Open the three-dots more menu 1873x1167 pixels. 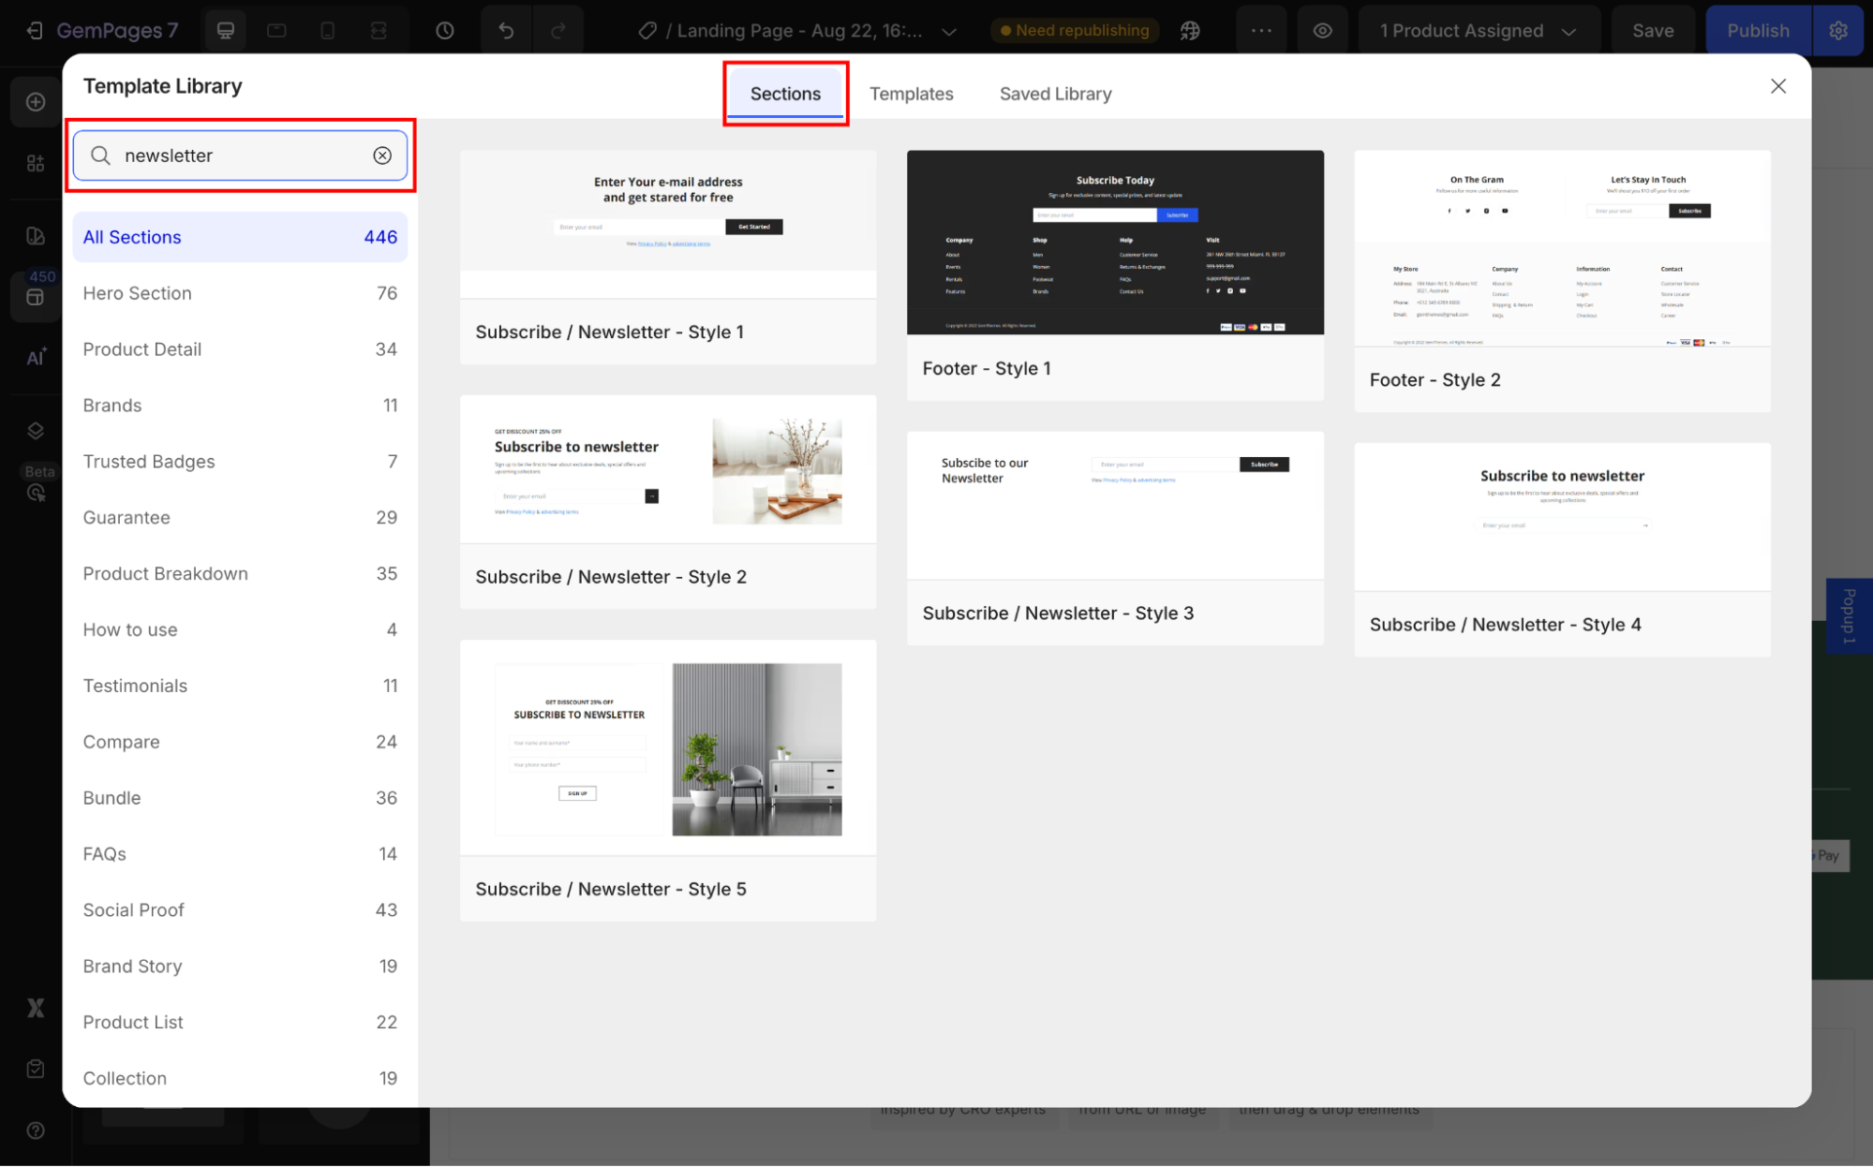tap(1261, 31)
